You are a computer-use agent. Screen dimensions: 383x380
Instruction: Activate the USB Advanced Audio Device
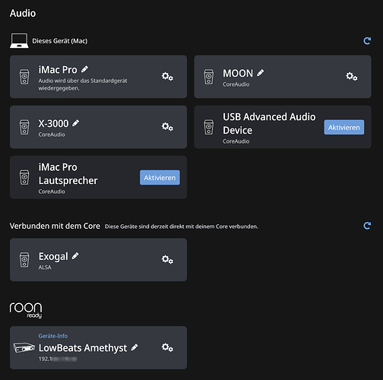pos(344,127)
